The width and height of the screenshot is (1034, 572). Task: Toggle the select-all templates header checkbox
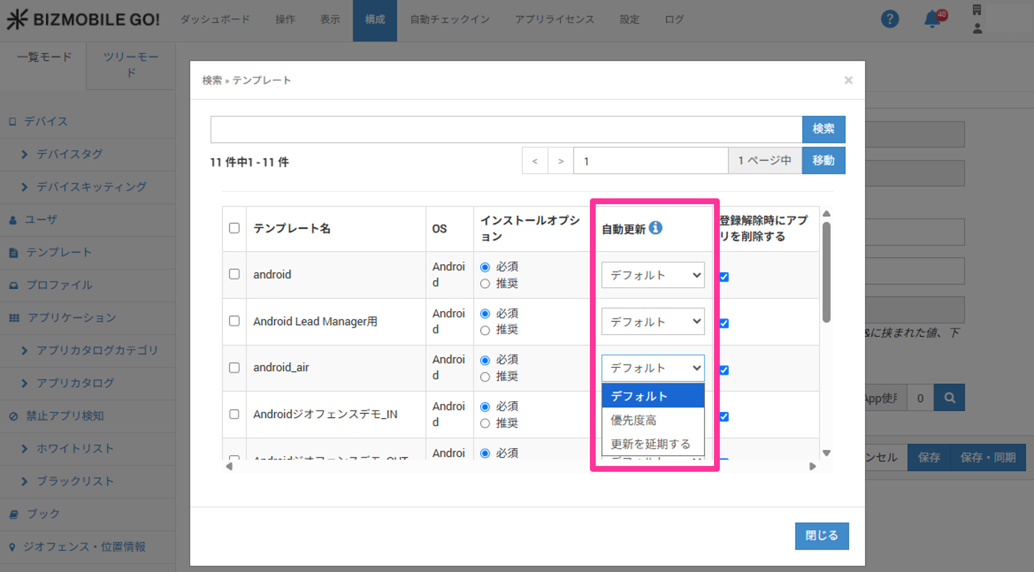coord(234,228)
